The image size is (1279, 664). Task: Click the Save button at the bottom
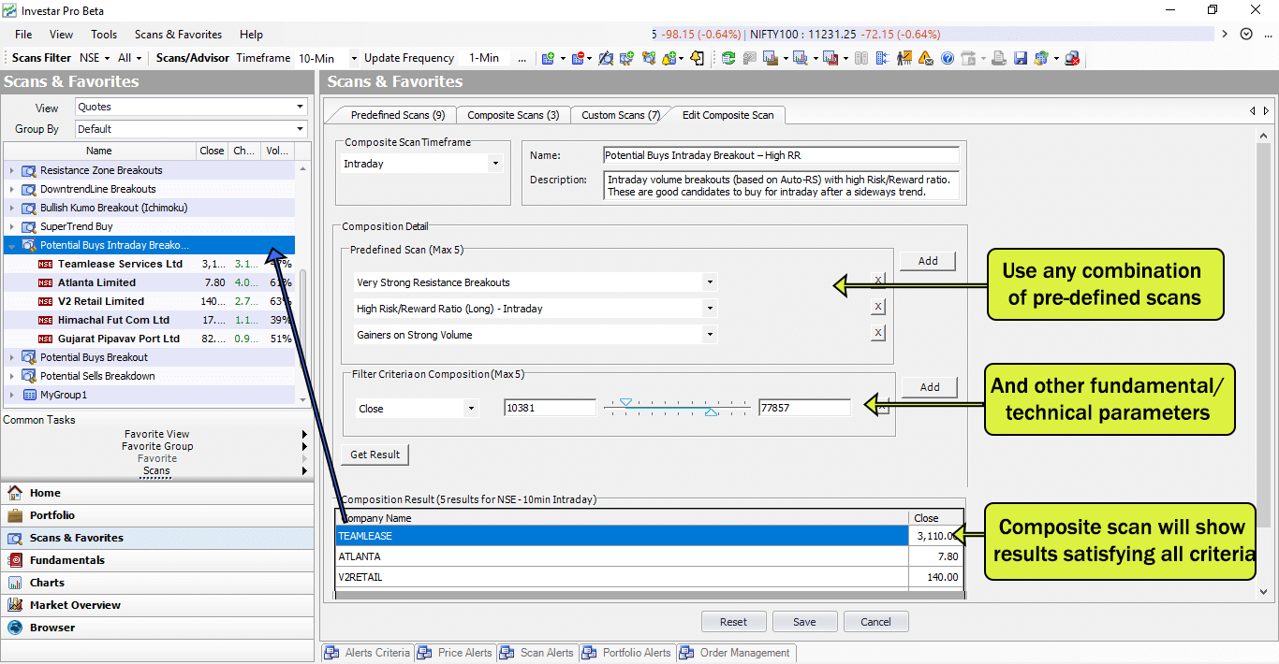tap(803, 622)
